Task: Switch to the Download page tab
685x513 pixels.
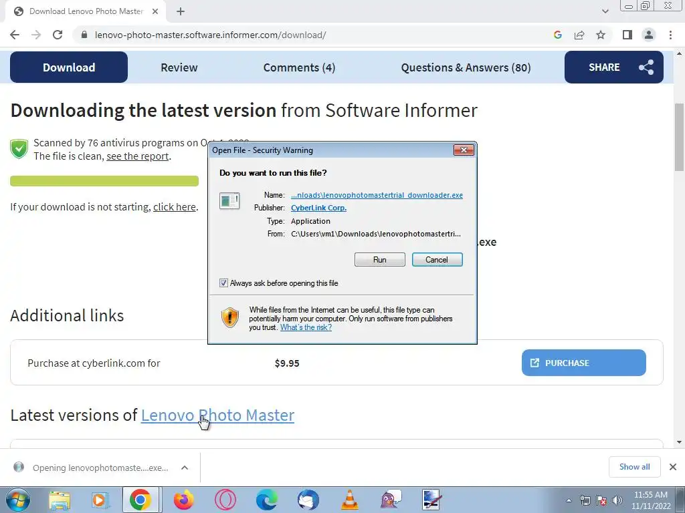Action: (69, 67)
